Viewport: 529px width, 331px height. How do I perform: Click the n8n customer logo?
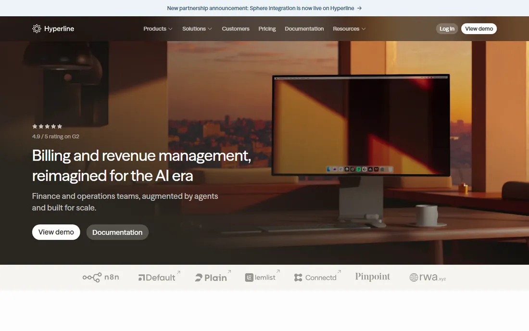click(x=101, y=277)
